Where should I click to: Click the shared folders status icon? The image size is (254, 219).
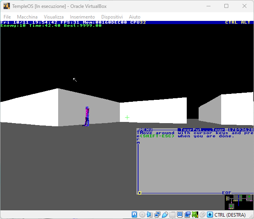point(172,215)
